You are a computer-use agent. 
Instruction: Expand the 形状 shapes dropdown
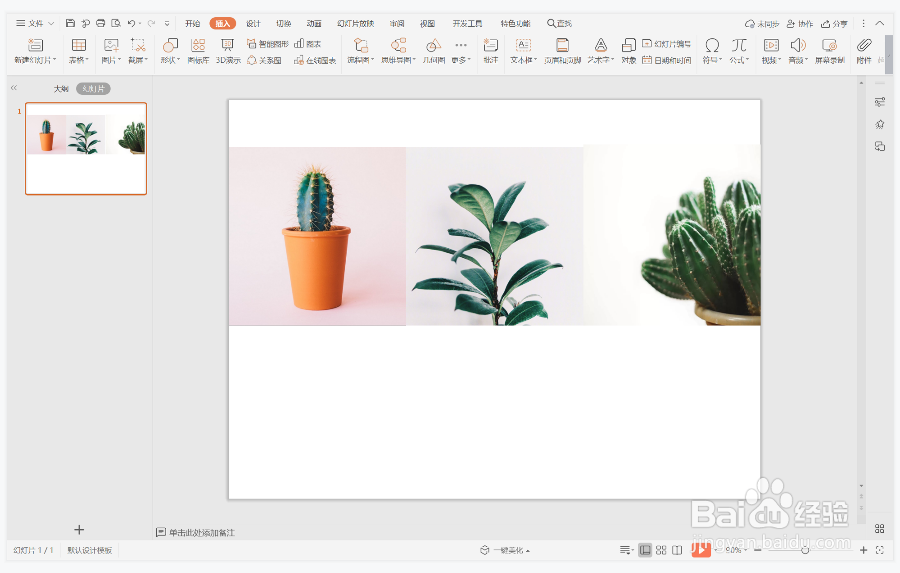click(170, 60)
